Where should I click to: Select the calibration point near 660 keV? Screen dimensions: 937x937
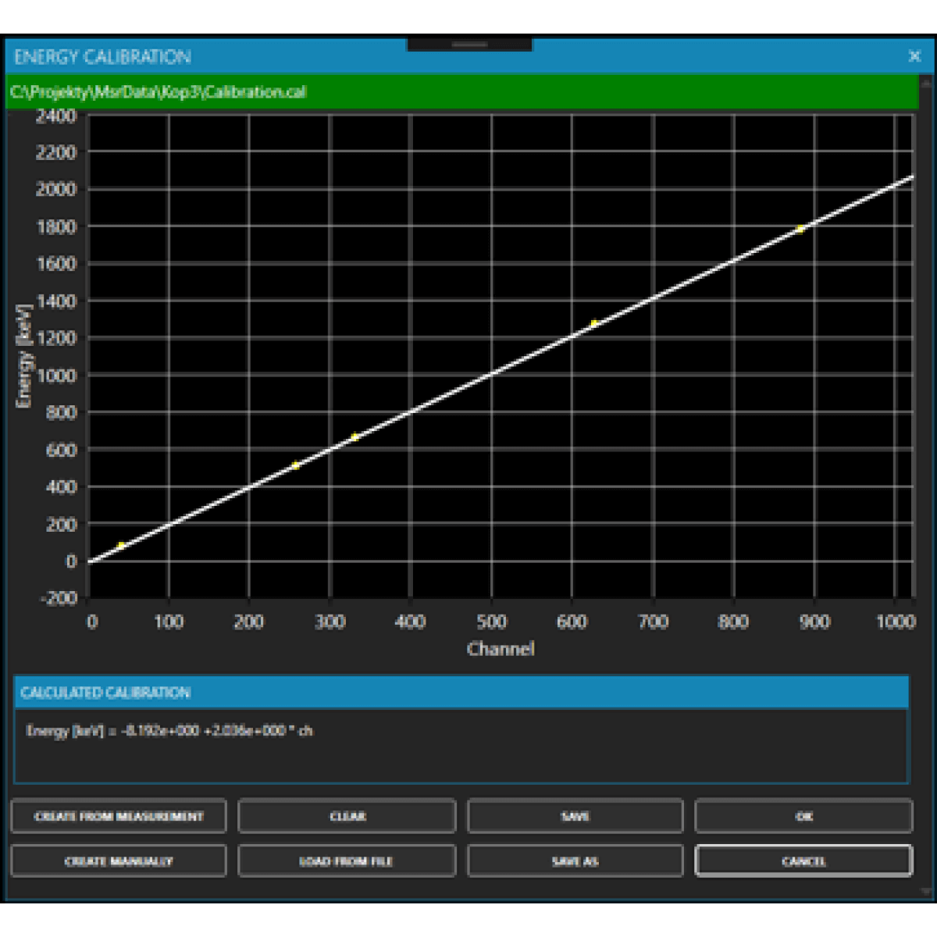(354, 437)
